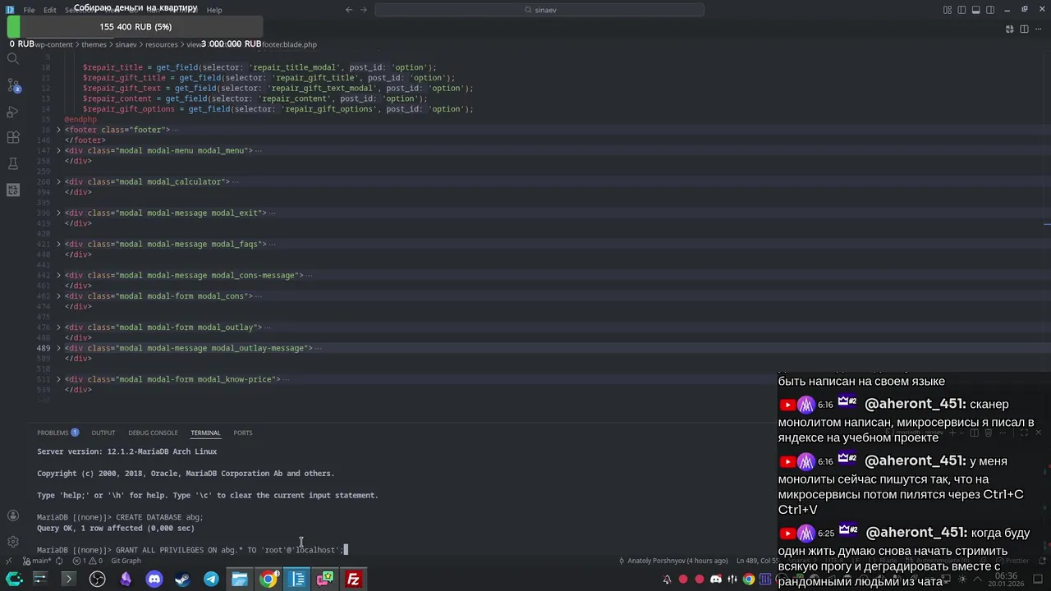This screenshot has height=591, width=1051.
Task: Click the notification bell in the system tray
Action: pos(667,580)
